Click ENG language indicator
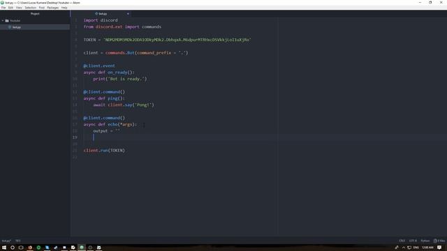Viewport: 447px width, 251px height. (416, 248)
